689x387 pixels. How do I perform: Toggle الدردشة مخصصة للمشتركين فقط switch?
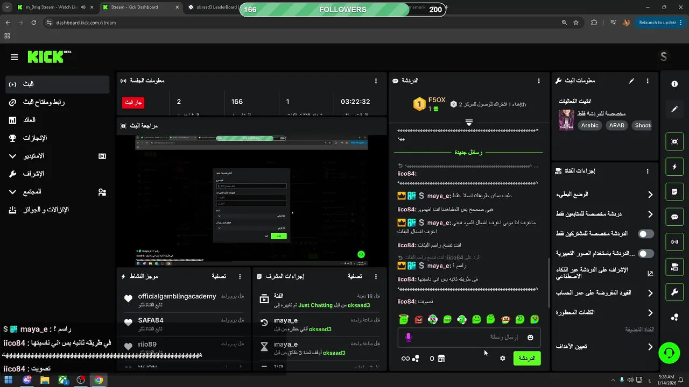pos(646,234)
